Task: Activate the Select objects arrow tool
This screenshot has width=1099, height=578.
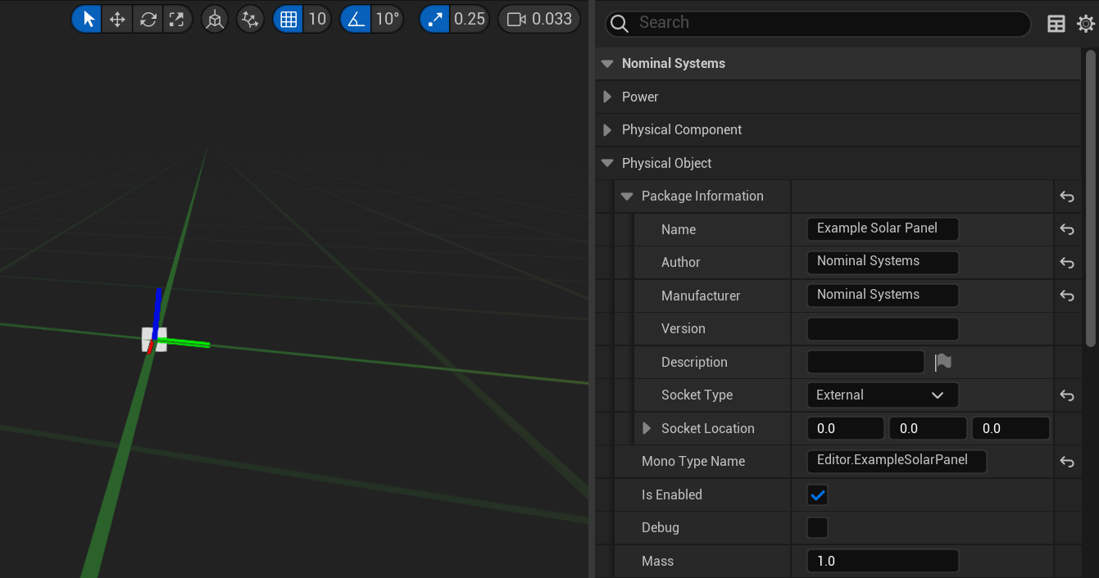Action: [88, 19]
